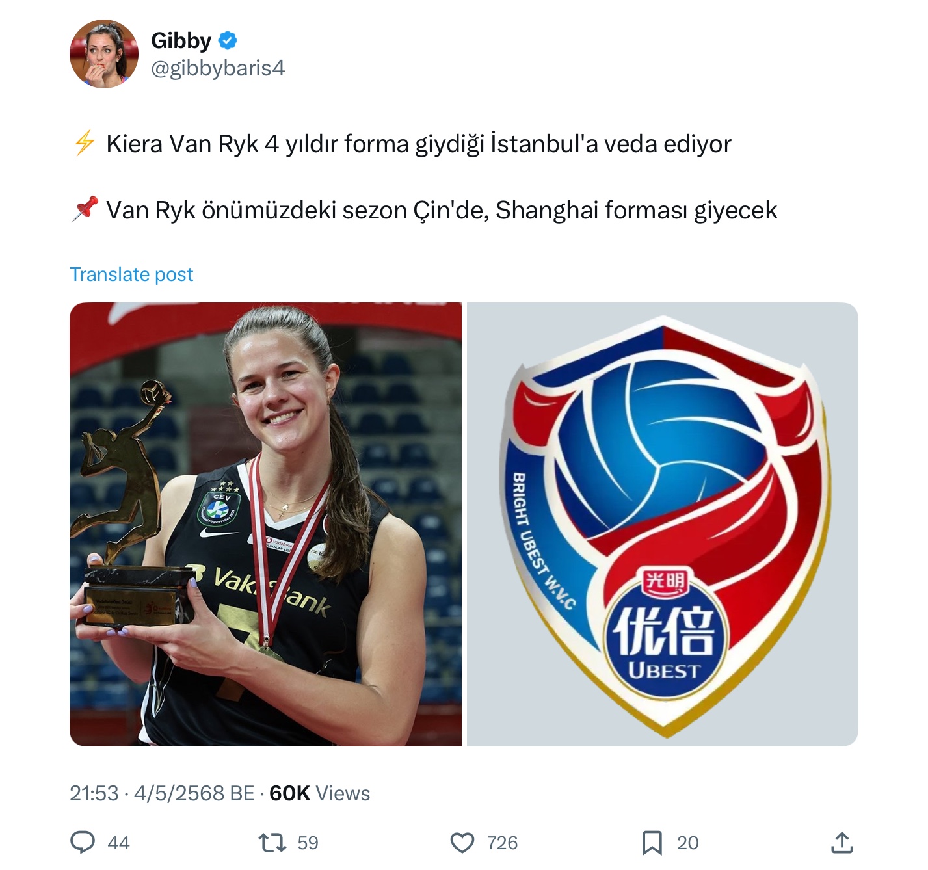Image resolution: width=928 pixels, height=870 pixels.
Task: Open the 44 replies count
Action: pos(118,843)
